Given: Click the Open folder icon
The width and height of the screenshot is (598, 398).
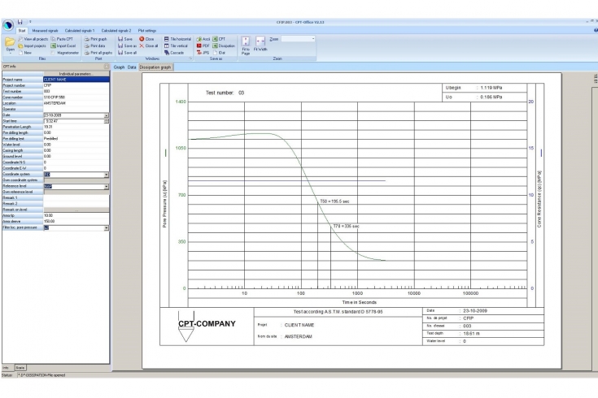Looking at the screenshot, I should 10,41.
